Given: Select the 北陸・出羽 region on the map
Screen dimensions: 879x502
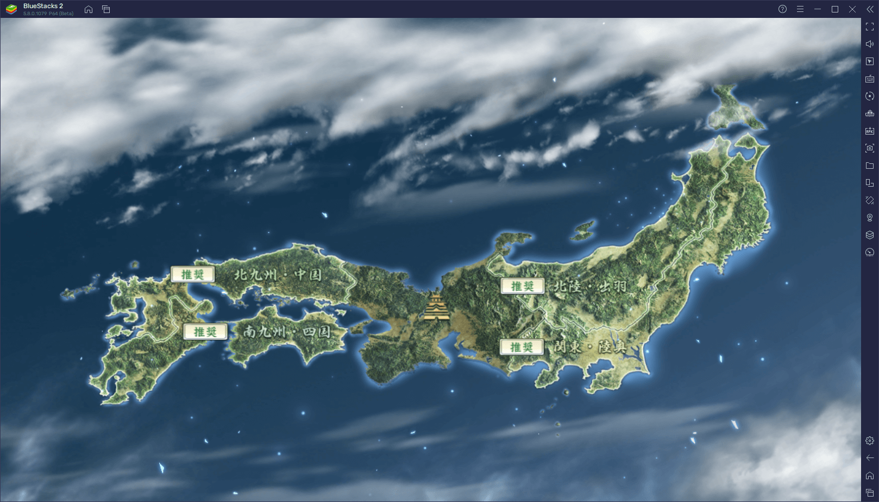Looking at the screenshot, I should (591, 286).
